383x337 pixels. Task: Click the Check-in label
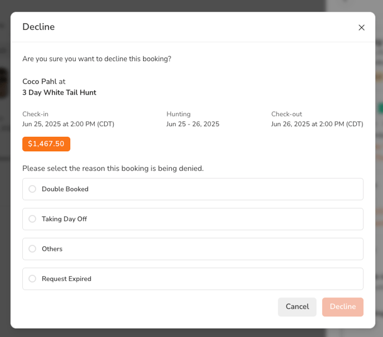click(x=36, y=114)
